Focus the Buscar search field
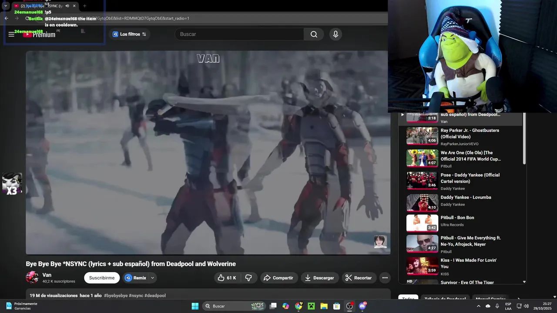Screen dimensions: 557x313 pyautogui.click(x=239, y=34)
